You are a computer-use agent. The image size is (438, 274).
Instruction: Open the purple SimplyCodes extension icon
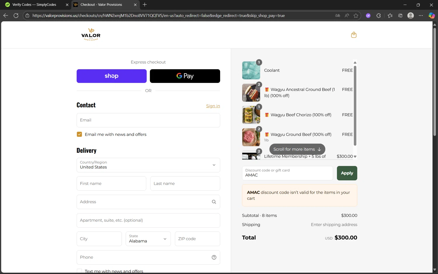pos(368,15)
